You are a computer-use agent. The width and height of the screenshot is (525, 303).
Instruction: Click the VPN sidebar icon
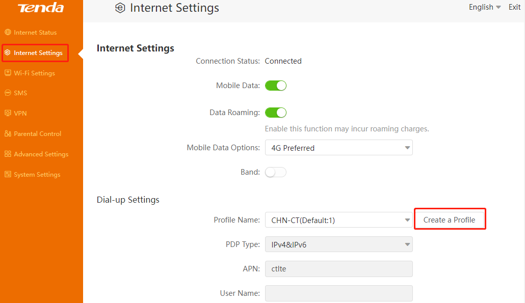(x=8, y=114)
